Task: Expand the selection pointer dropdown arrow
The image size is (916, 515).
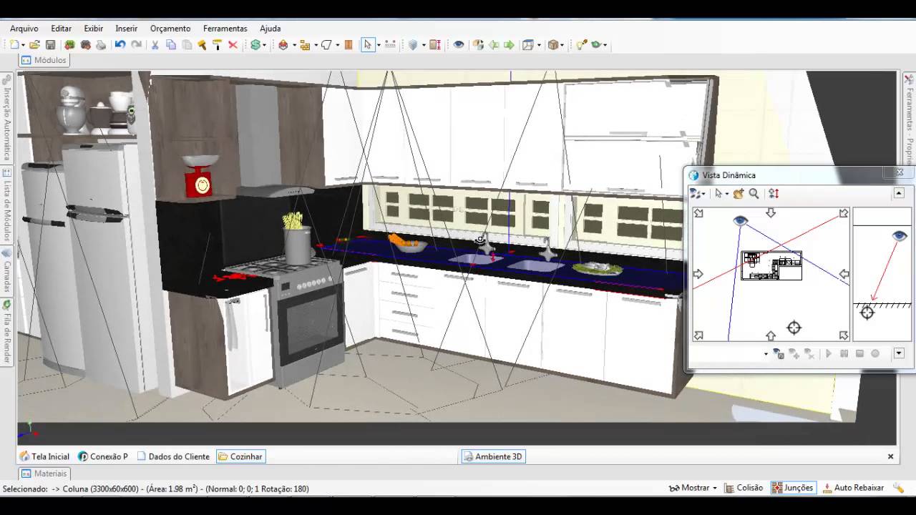Action: point(379,45)
